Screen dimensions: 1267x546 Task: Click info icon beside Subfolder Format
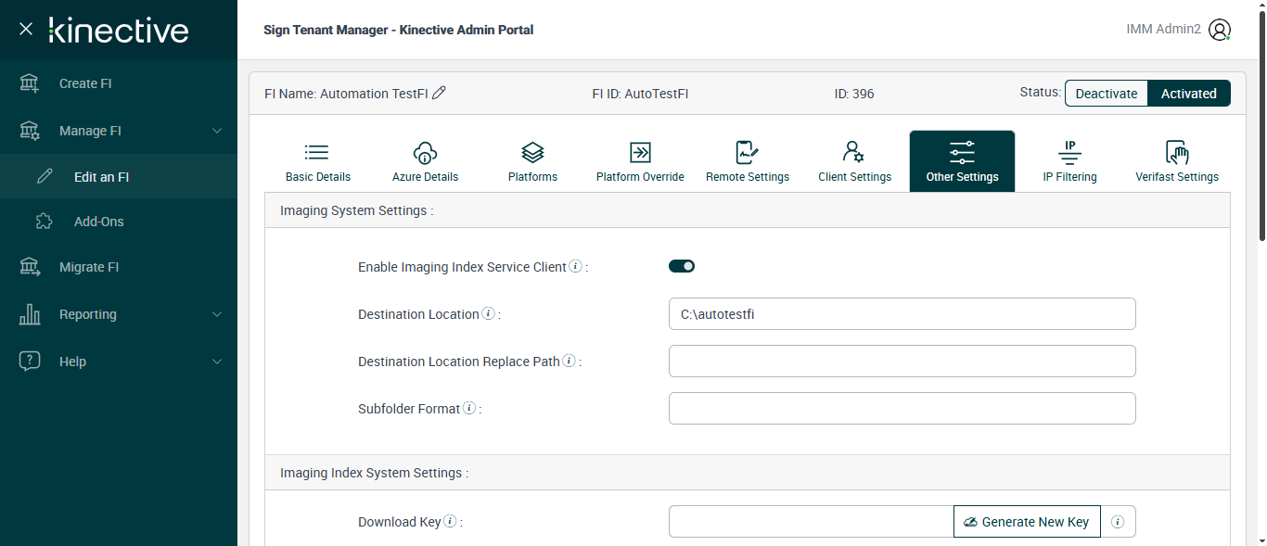tap(469, 409)
